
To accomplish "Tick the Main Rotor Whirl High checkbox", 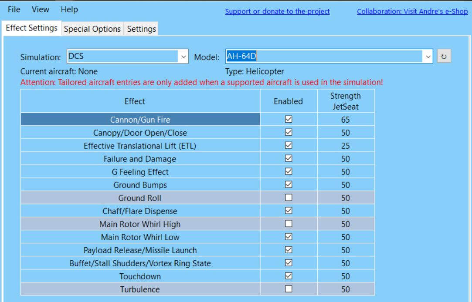I will tap(288, 224).
